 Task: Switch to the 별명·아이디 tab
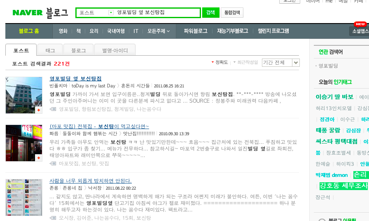(x=115, y=50)
